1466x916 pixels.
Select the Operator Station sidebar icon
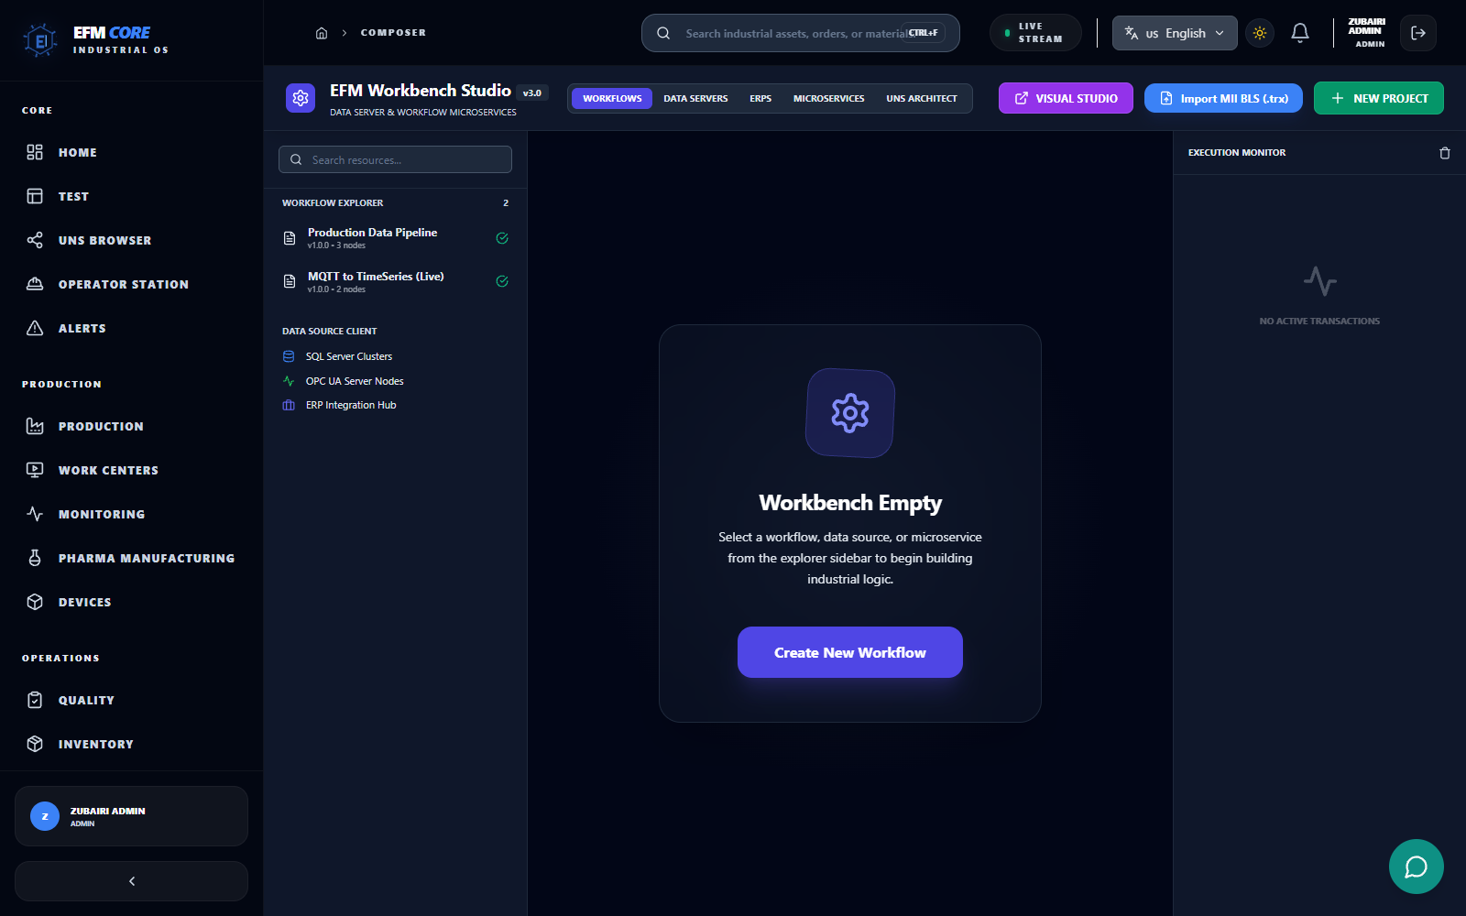pyautogui.click(x=35, y=284)
